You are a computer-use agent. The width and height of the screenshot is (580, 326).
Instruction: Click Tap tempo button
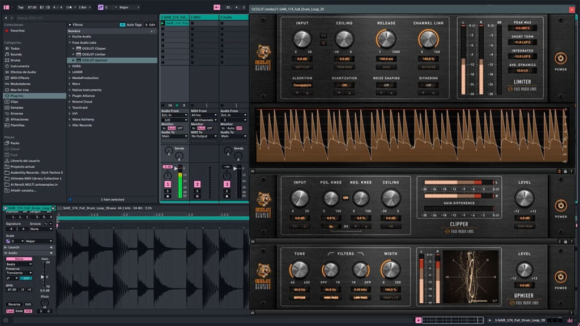pos(21,7)
